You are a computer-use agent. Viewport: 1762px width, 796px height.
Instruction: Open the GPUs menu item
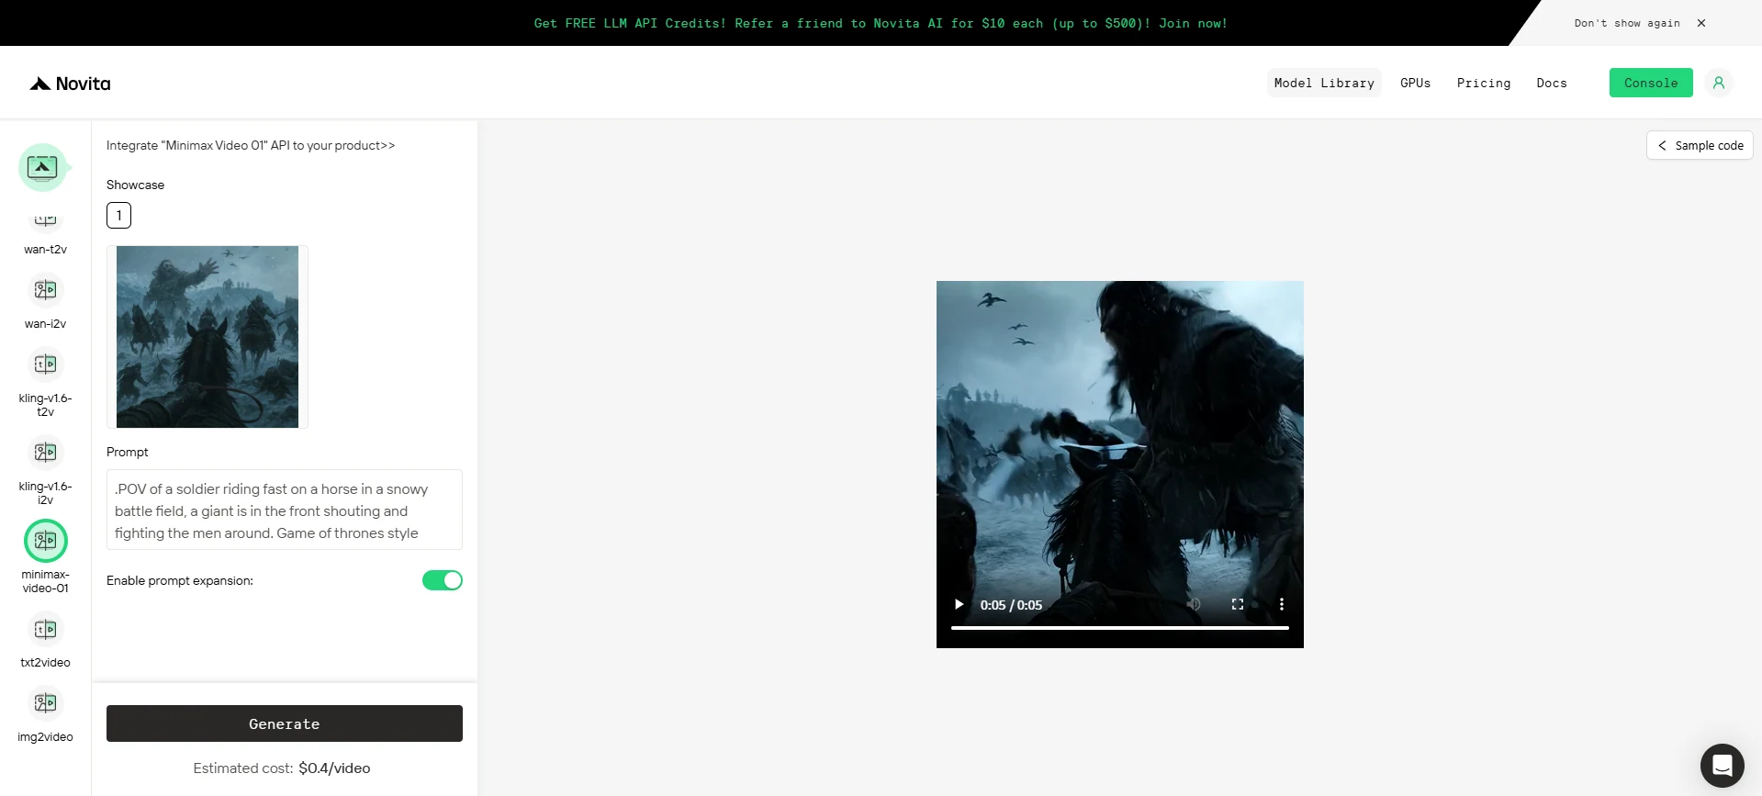click(x=1415, y=83)
